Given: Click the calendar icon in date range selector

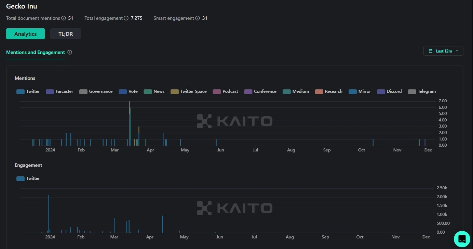Looking at the screenshot, I should 431,51.
